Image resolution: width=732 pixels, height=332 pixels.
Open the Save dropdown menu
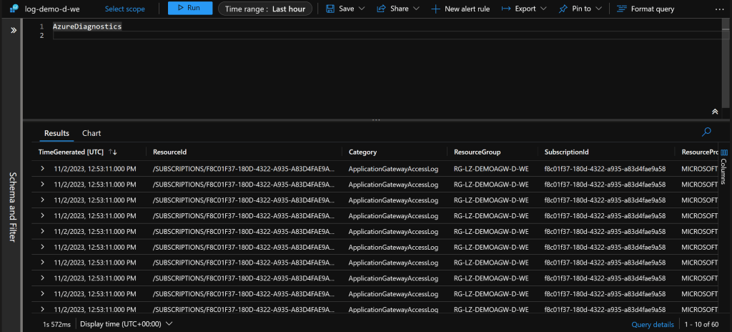click(345, 9)
